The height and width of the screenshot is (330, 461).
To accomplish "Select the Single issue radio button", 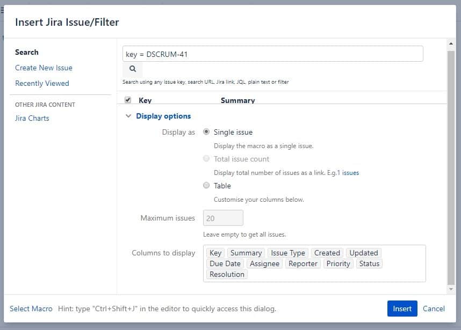I will pos(206,131).
